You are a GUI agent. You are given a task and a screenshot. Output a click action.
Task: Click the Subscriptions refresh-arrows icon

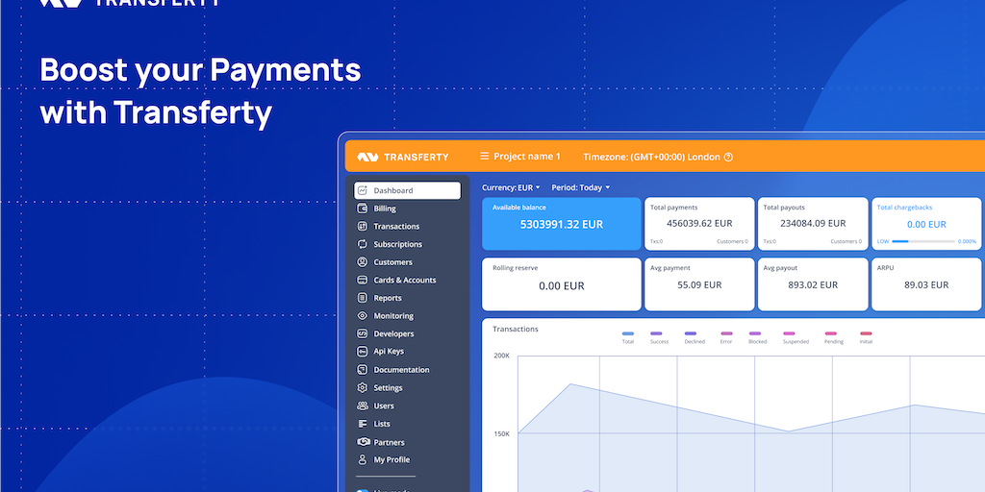coord(362,244)
